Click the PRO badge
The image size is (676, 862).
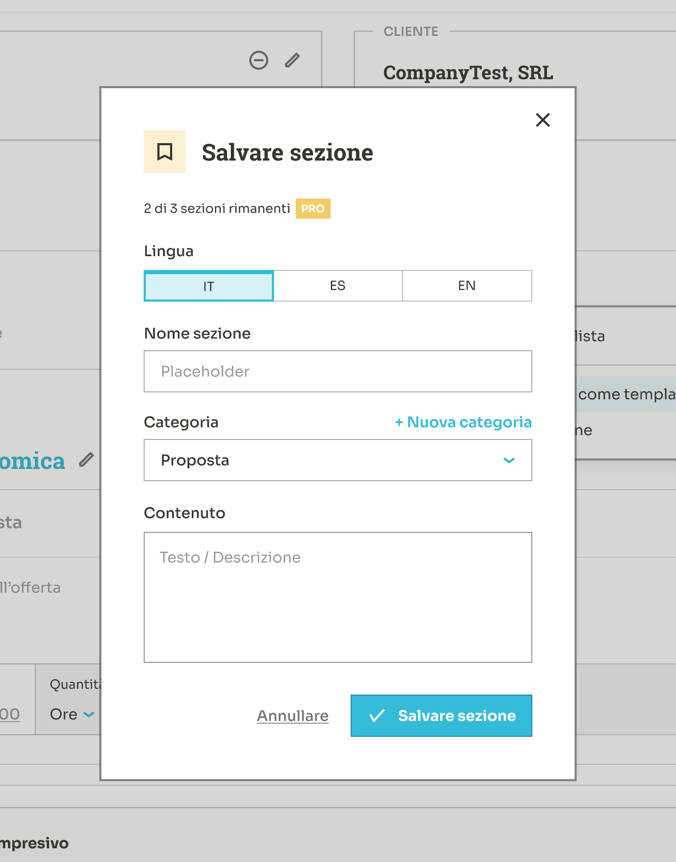[313, 209]
